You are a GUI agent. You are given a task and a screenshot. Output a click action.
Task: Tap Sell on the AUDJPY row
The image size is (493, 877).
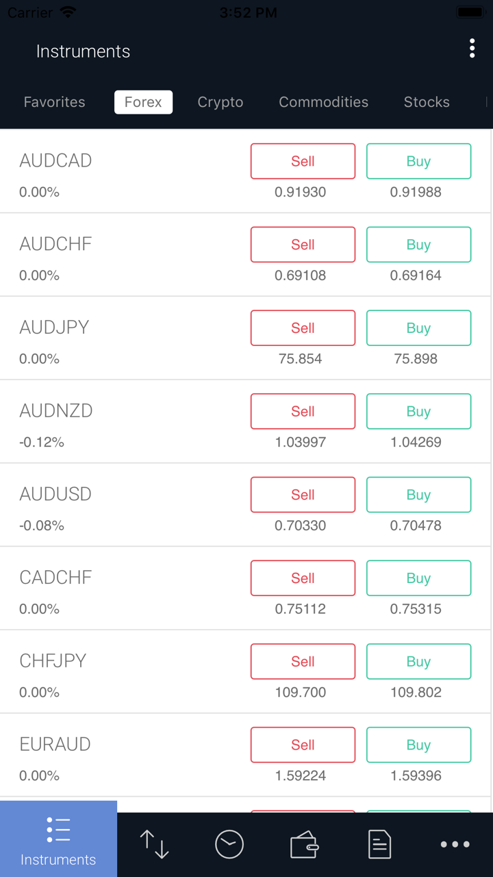pyautogui.click(x=303, y=328)
